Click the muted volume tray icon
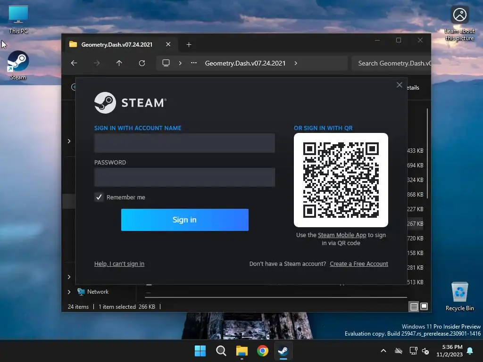The height and width of the screenshot is (362, 483). coord(426,351)
